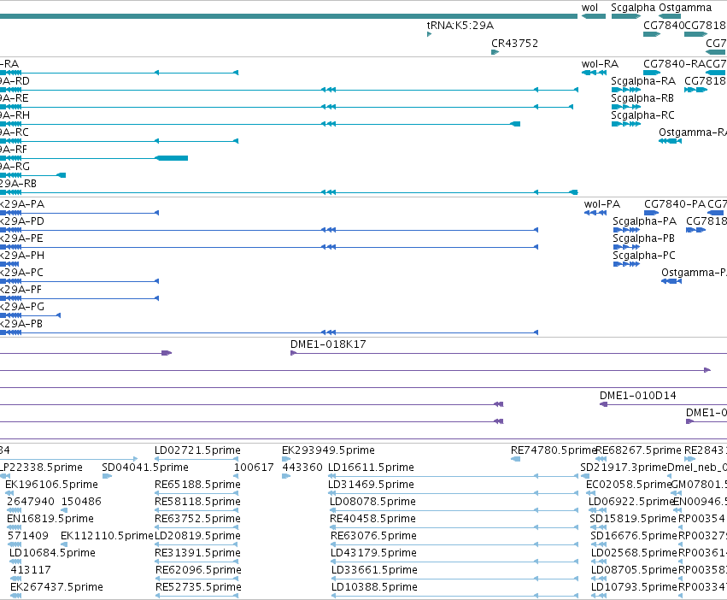Click EST LD43179.5prime
This screenshot has width=727, height=600.
pyautogui.click(x=373, y=553)
